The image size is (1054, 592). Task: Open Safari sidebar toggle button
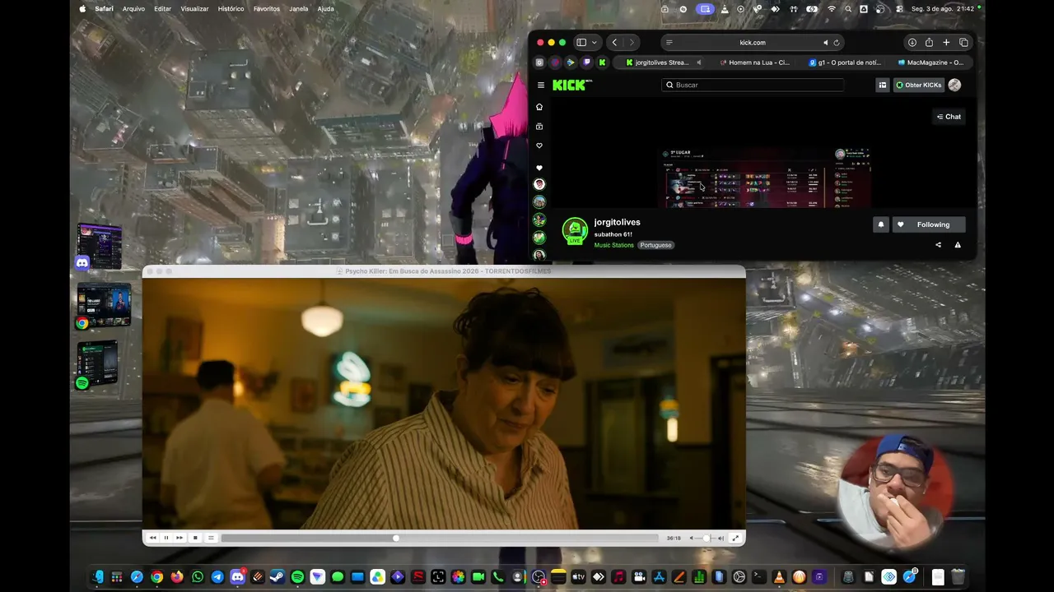coord(581,43)
